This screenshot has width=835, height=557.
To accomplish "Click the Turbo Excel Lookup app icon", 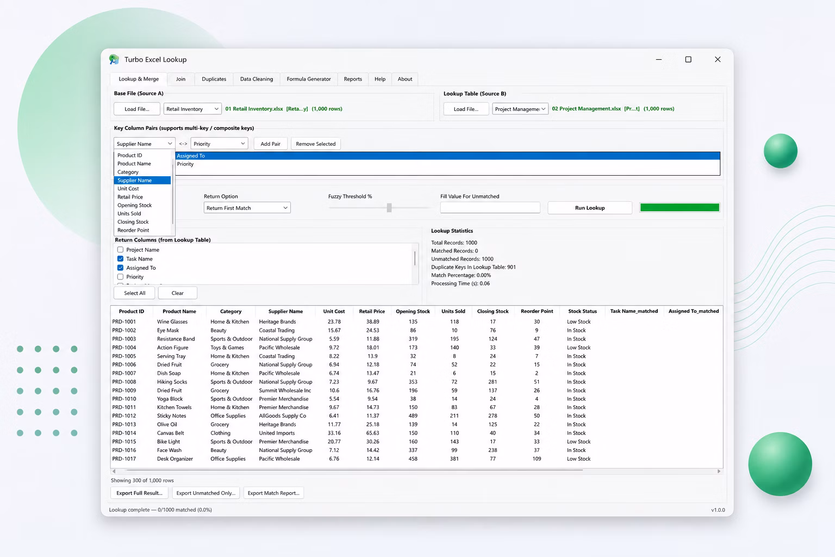I will [114, 59].
